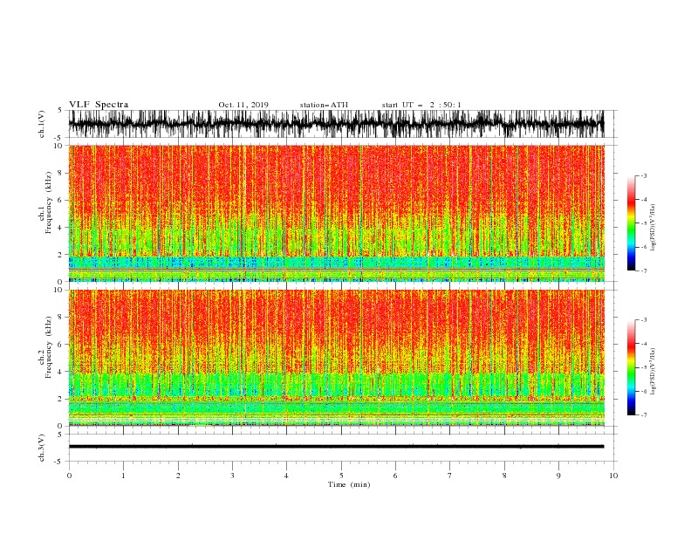The height and width of the screenshot is (534, 691).
Task: Click the "-3" label on ch.2 color bar
Action: pos(644,320)
